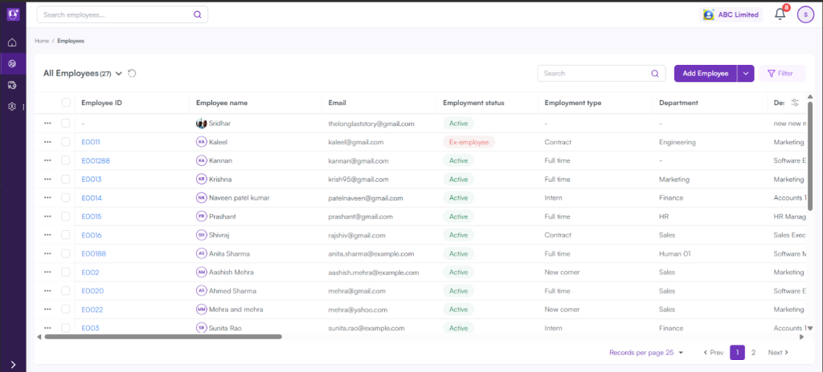Select all employees with header checkbox
This screenshot has width=823, height=372.
click(x=66, y=103)
